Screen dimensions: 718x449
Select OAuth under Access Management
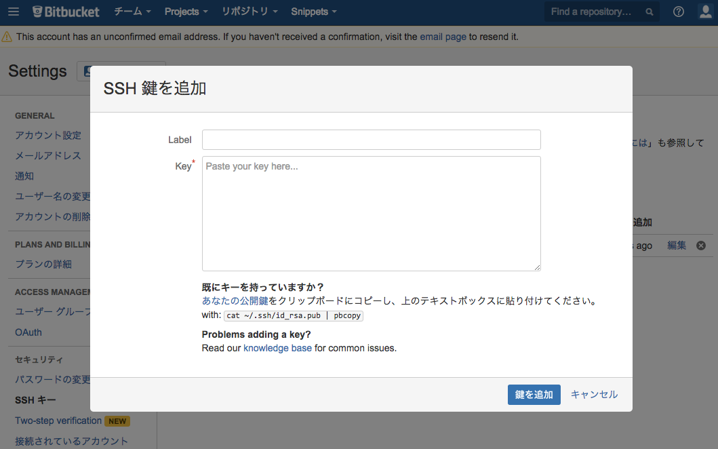pos(28,332)
